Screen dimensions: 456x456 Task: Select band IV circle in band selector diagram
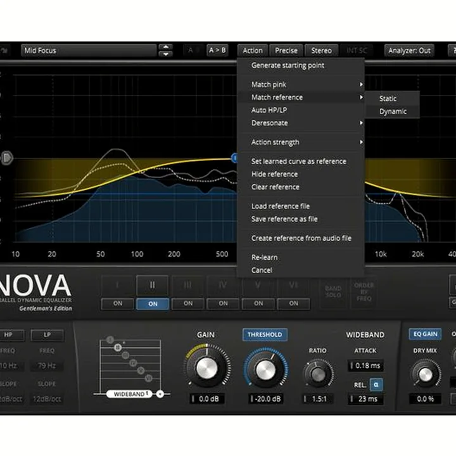(x=133, y=363)
